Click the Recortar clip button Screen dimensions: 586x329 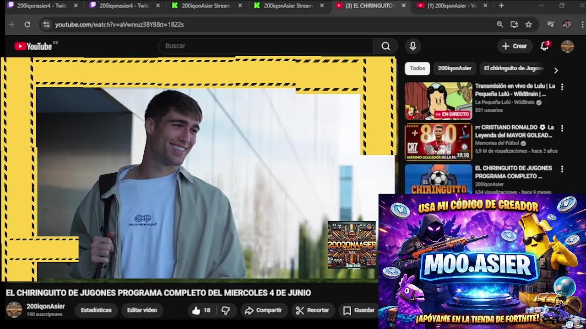313,310
